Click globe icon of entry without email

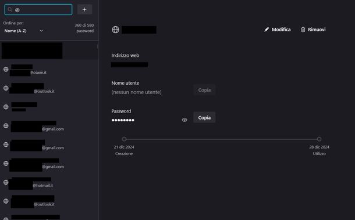[x=6, y=107]
